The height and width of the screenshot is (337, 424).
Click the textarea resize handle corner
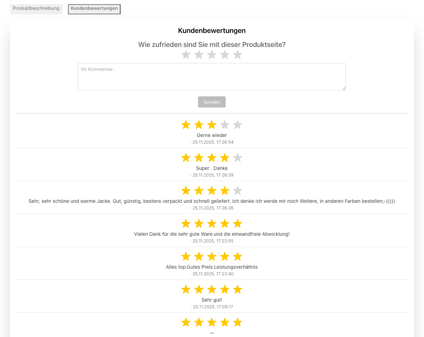point(344,89)
